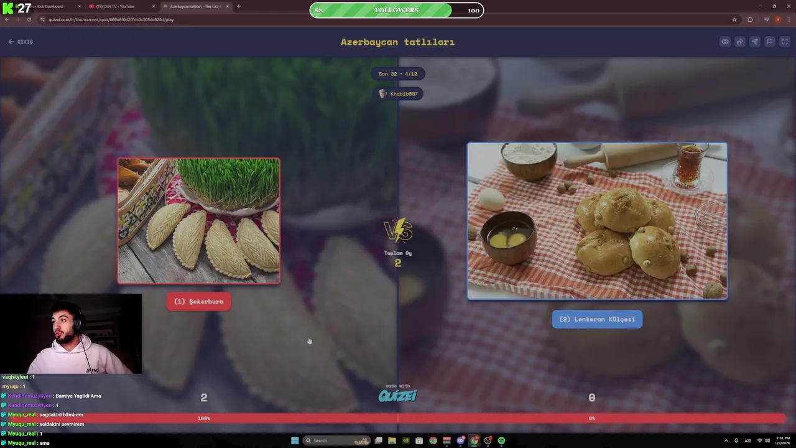Click chat message 'soldakini sevmirem'
This screenshot has width=796, height=448.
(x=62, y=424)
